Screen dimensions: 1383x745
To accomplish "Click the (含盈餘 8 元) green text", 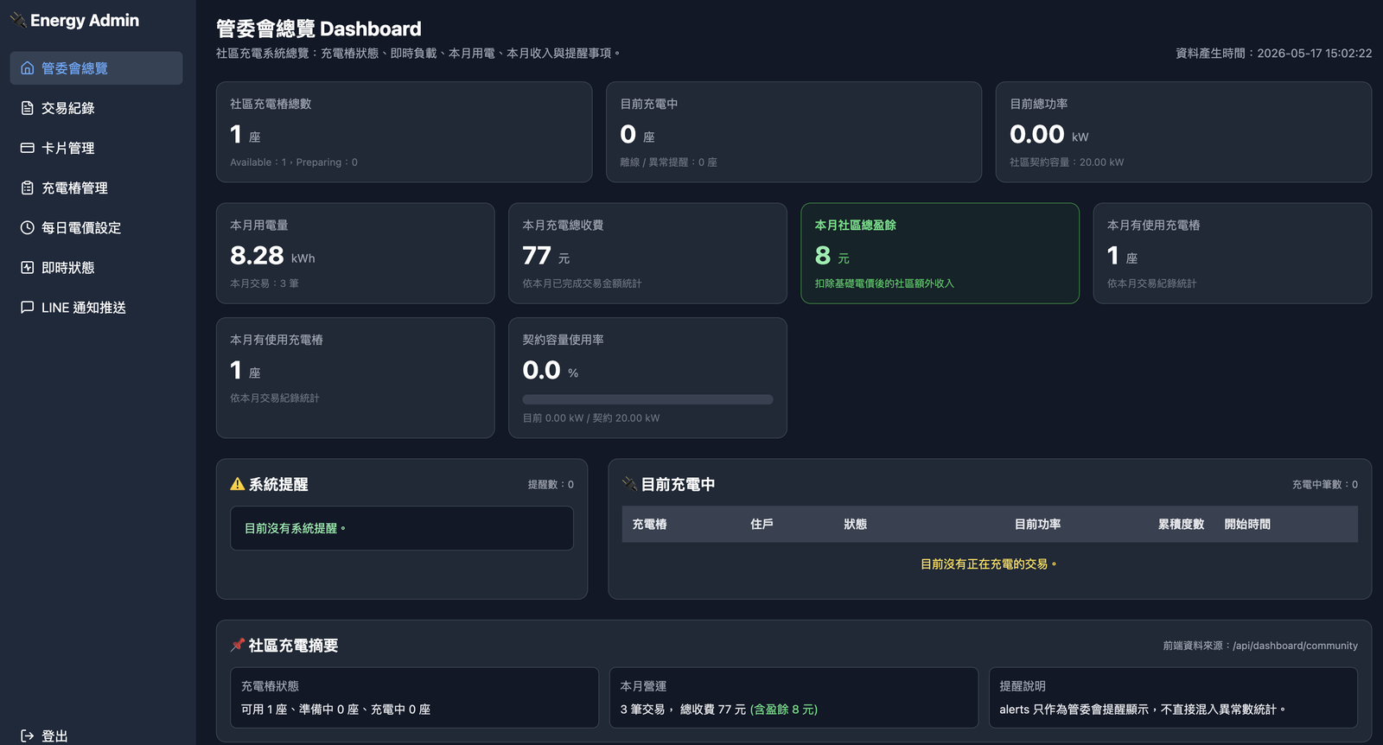I will tap(784, 710).
